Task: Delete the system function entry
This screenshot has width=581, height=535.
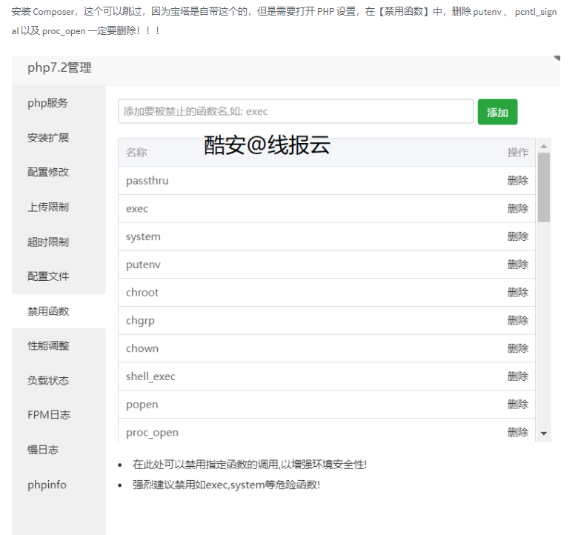Action: pos(517,236)
